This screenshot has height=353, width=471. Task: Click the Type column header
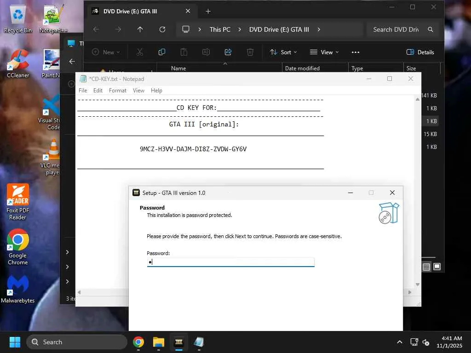pos(357,68)
